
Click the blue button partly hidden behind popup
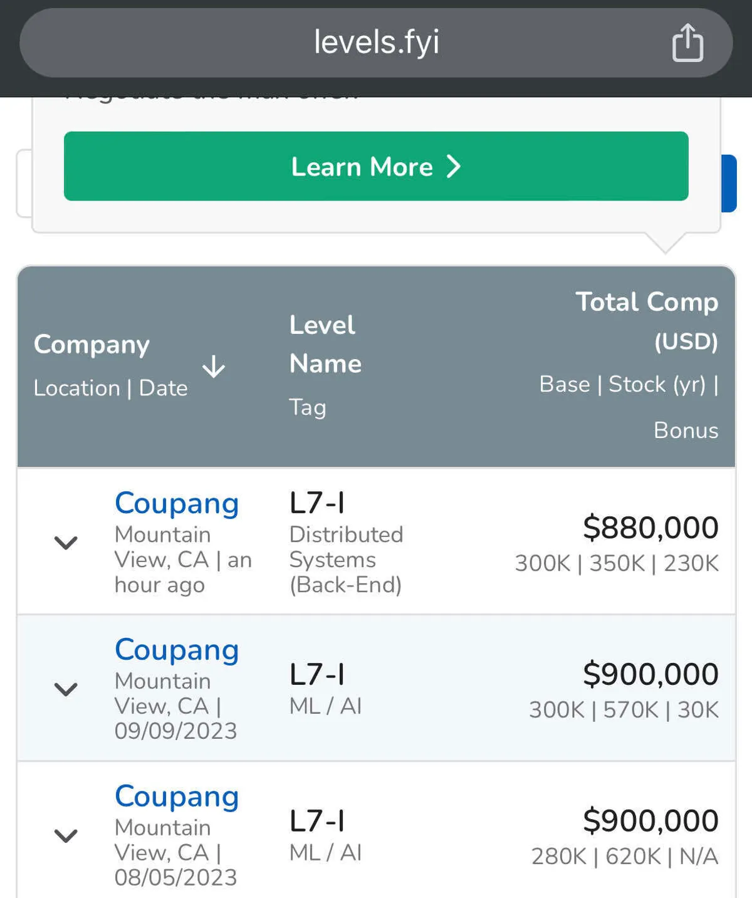[x=729, y=183]
